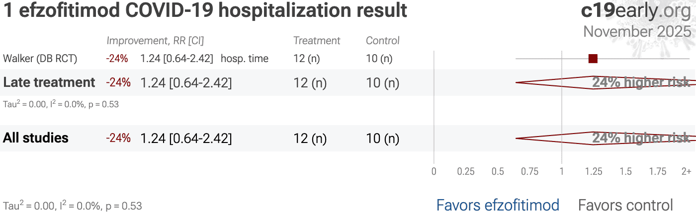Click the Improvement, RR [CI] column header
696x213 pixels.
[155, 41]
